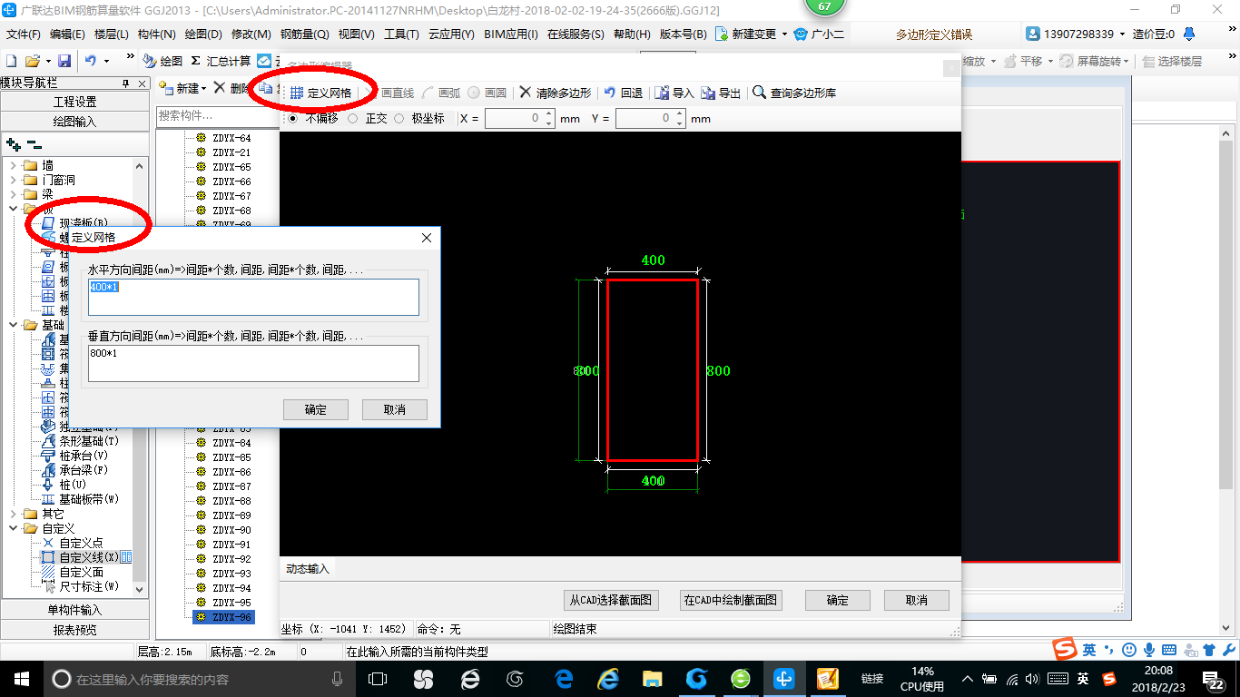Click the horizontal spacing input 400*1
The height and width of the screenshot is (697, 1240).
pyautogui.click(x=253, y=297)
